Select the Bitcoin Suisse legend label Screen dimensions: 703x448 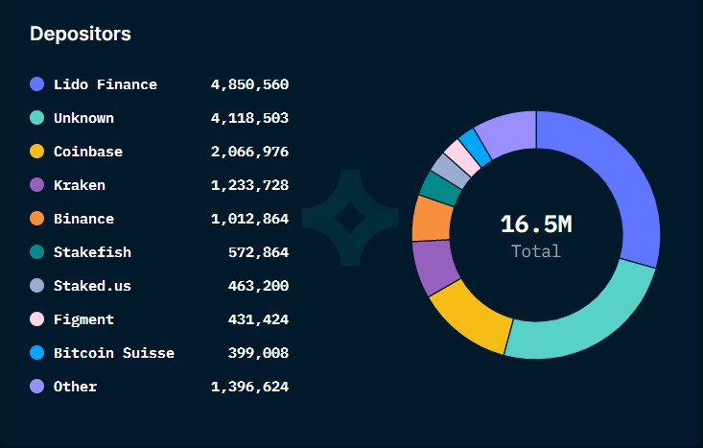tap(114, 353)
